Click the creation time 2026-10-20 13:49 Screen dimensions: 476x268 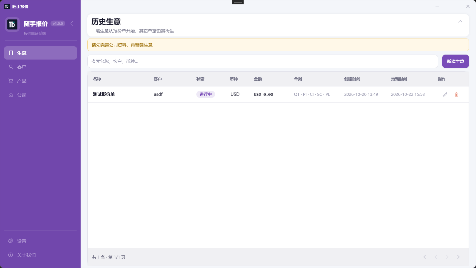coord(361,94)
